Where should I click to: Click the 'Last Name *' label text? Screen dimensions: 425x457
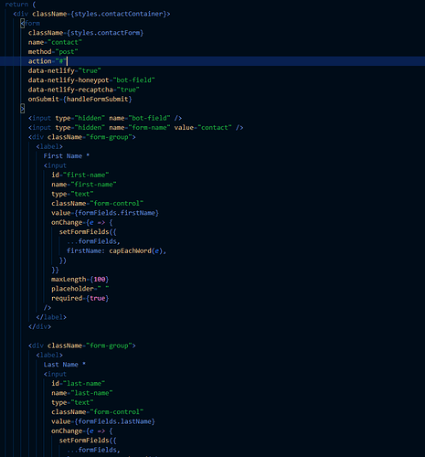pos(64,365)
